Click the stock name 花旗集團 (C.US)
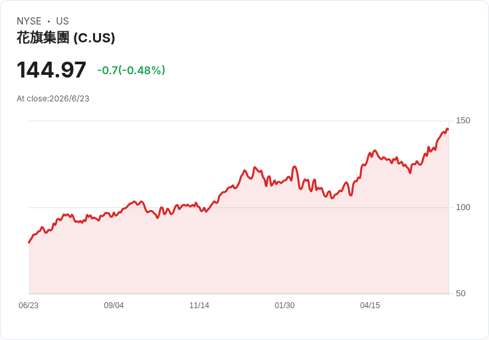Viewport: 489px width, 340px height. point(66,38)
